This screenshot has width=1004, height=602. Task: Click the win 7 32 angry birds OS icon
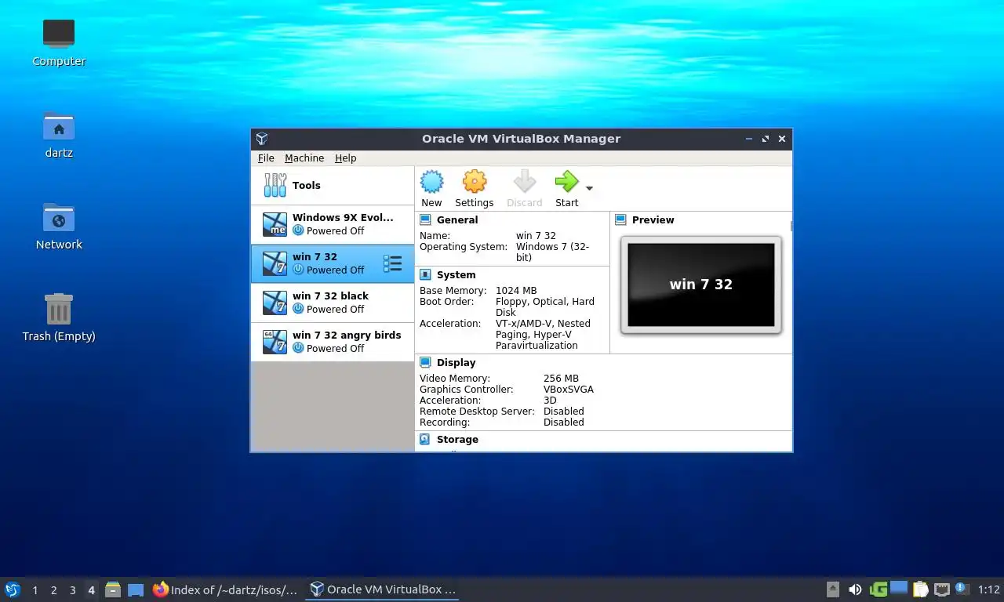275,343
